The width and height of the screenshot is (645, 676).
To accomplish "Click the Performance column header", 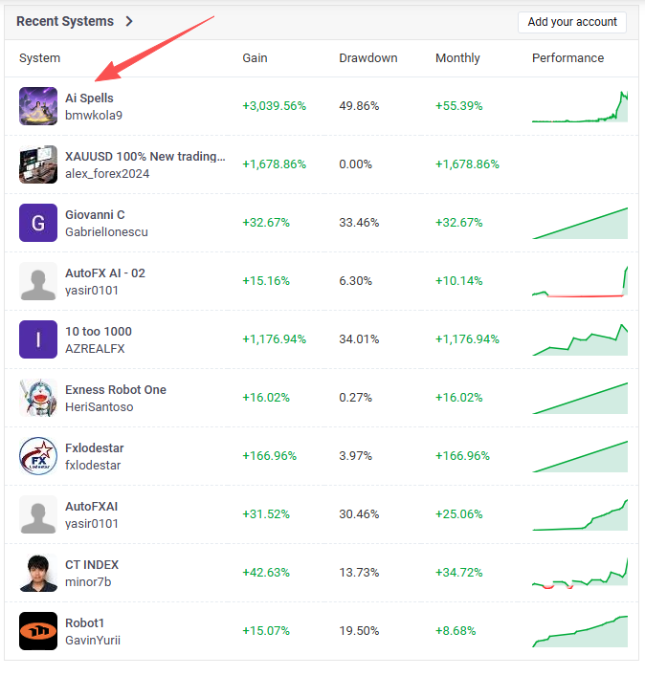I will click(x=567, y=58).
